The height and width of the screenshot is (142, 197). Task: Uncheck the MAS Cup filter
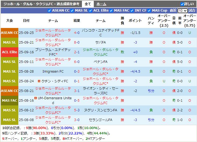pyautogui.click(x=149, y=11)
